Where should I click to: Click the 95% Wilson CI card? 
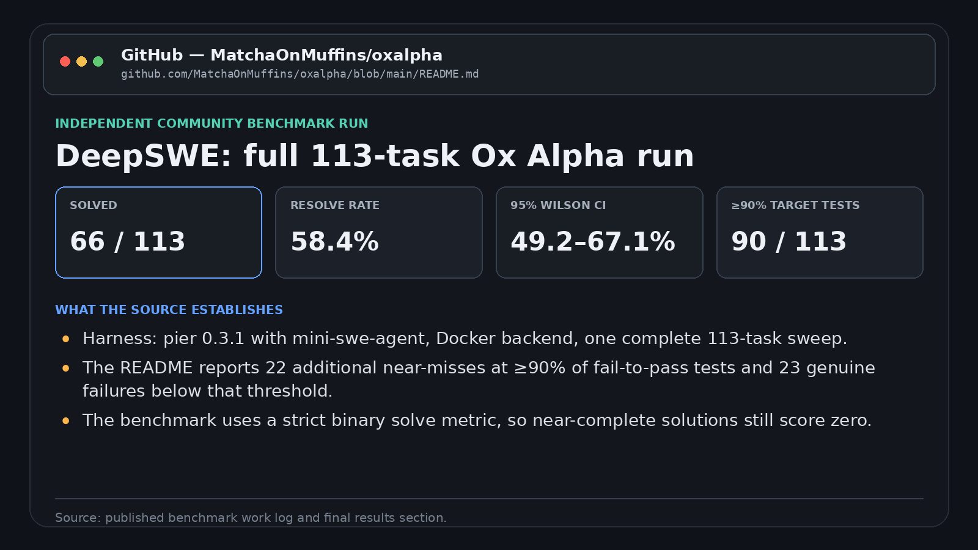600,232
